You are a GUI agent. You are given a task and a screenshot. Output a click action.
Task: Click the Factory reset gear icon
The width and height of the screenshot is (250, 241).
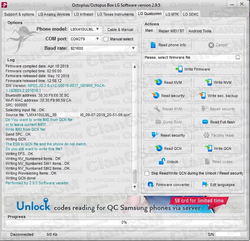pyautogui.click(x=206, y=135)
